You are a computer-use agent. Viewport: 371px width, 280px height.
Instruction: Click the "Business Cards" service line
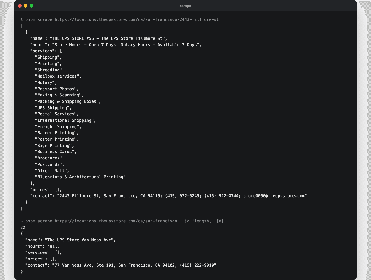point(56,152)
